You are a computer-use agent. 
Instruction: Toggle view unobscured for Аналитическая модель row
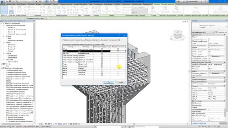click(x=102, y=49)
